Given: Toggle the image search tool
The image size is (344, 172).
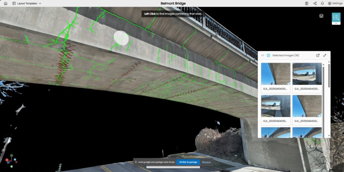Looking at the screenshot, I should pyautogui.click(x=336, y=17).
